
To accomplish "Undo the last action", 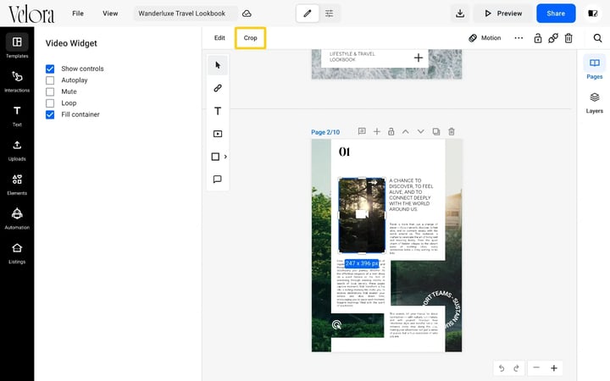I will click(502, 368).
